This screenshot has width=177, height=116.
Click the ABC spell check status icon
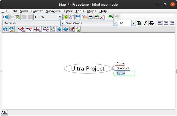point(4,113)
